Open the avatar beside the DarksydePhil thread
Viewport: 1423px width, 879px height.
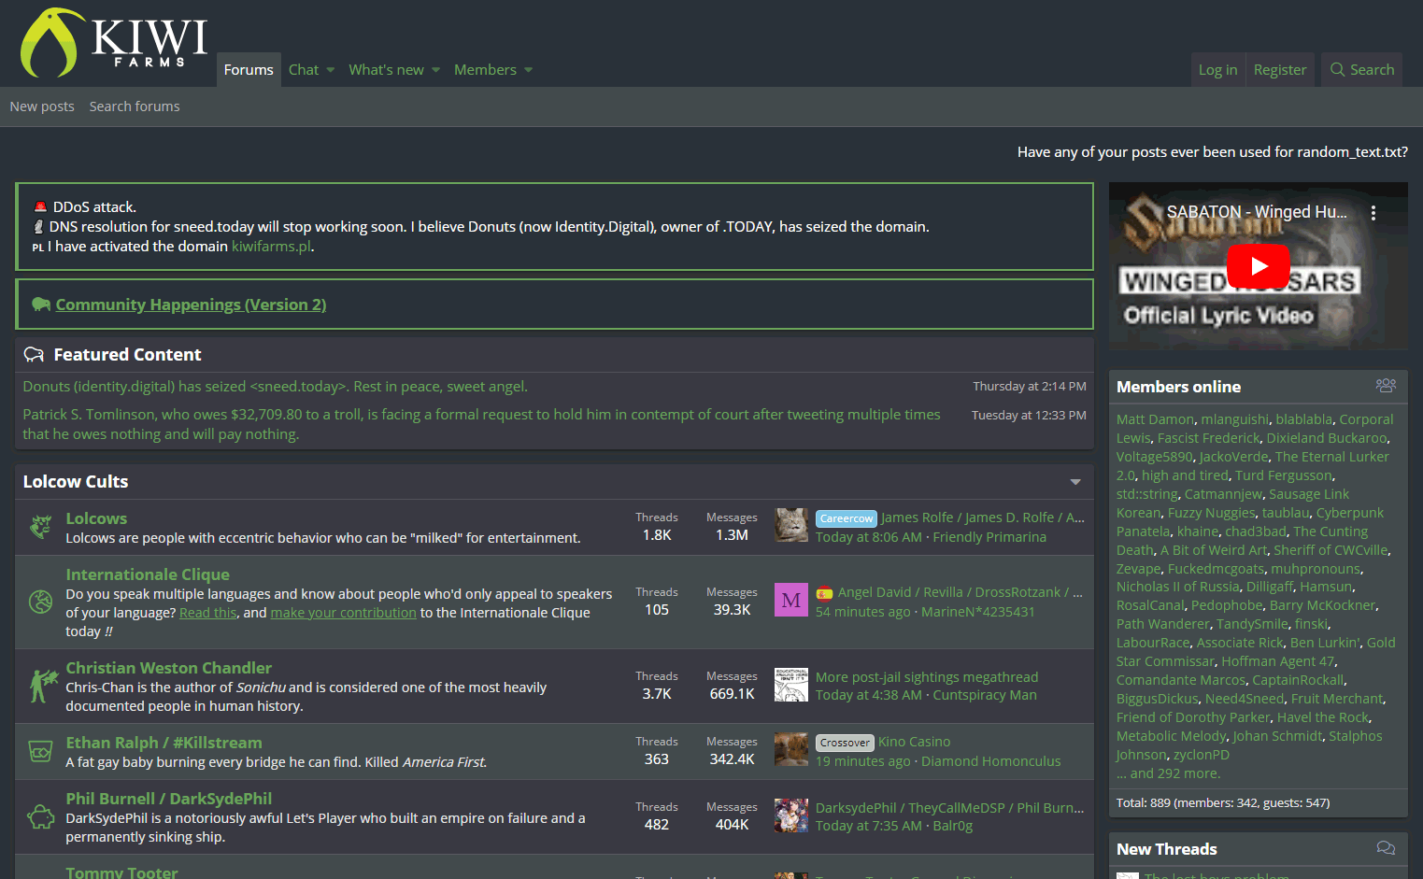point(791,815)
